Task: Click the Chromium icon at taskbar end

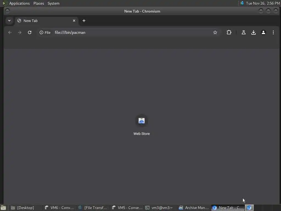Action: [249, 208]
